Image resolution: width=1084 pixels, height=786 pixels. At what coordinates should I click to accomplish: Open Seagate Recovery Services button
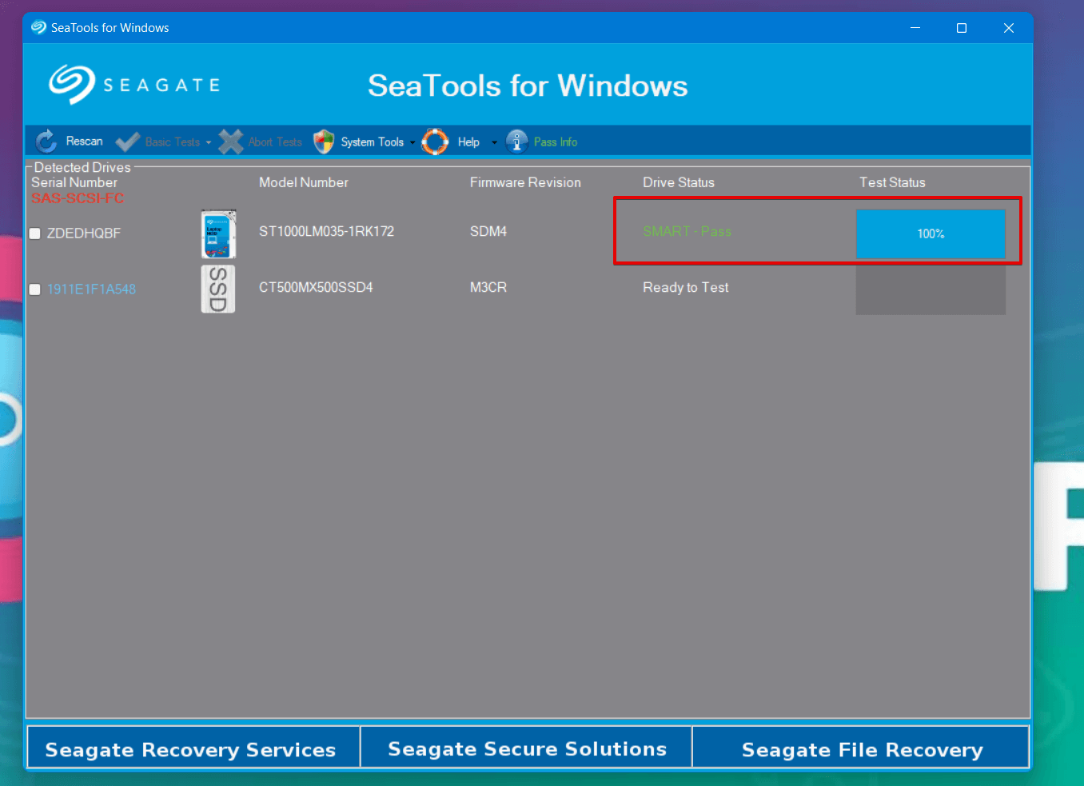pyautogui.click(x=193, y=747)
